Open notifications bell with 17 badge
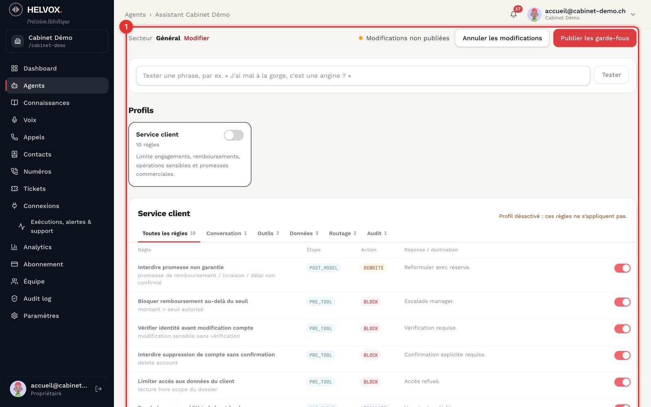This screenshot has height=407, width=651. point(514,14)
